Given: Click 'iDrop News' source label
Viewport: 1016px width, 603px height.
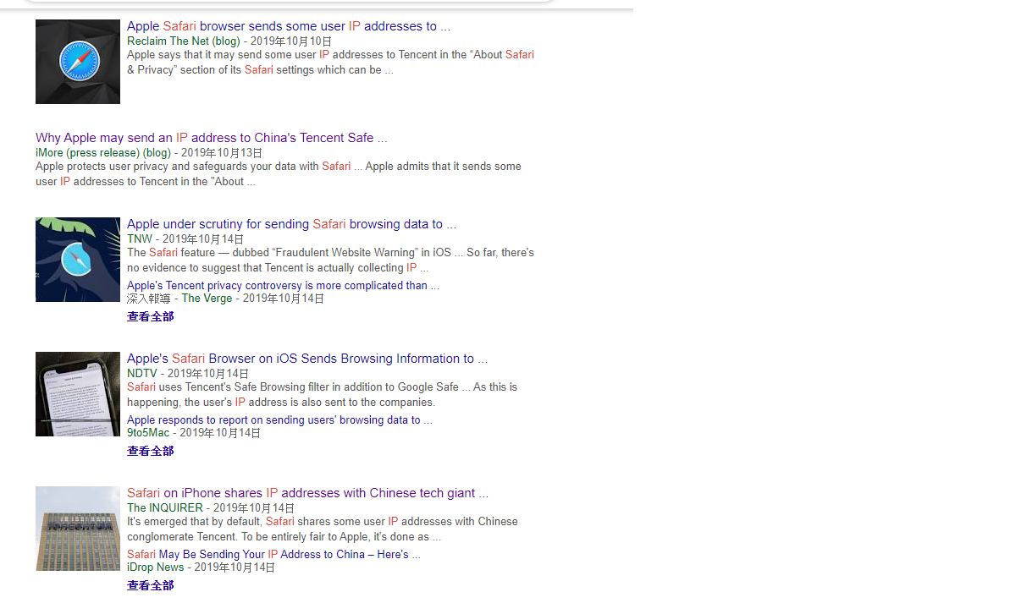Looking at the screenshot, I should tap(156, 567).
